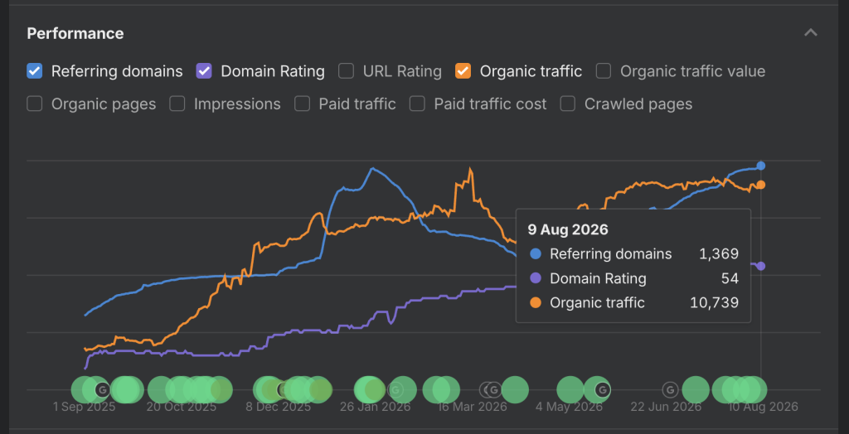
Task: Collapse the Performance panel with the chevron
Action: point(811,33)
